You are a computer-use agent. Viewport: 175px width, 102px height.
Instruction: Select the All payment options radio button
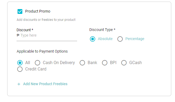coord(20,63)
